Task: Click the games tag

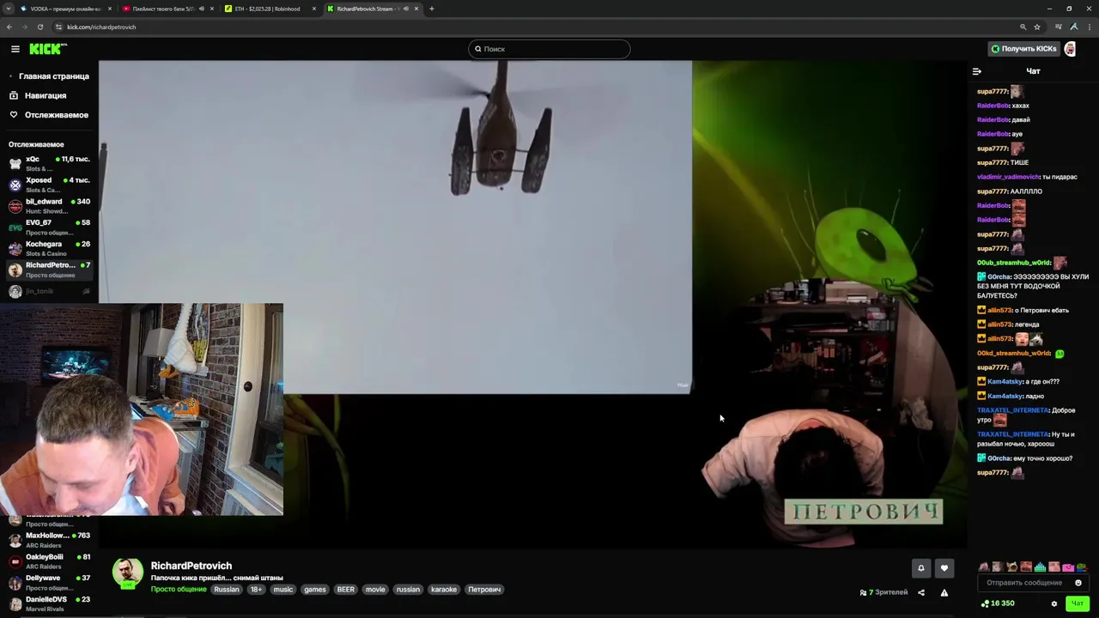Action: click(x=315, y=590)
